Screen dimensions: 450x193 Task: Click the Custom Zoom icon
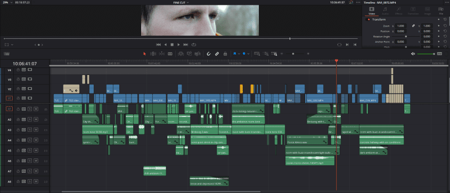(x=275, y=54)
